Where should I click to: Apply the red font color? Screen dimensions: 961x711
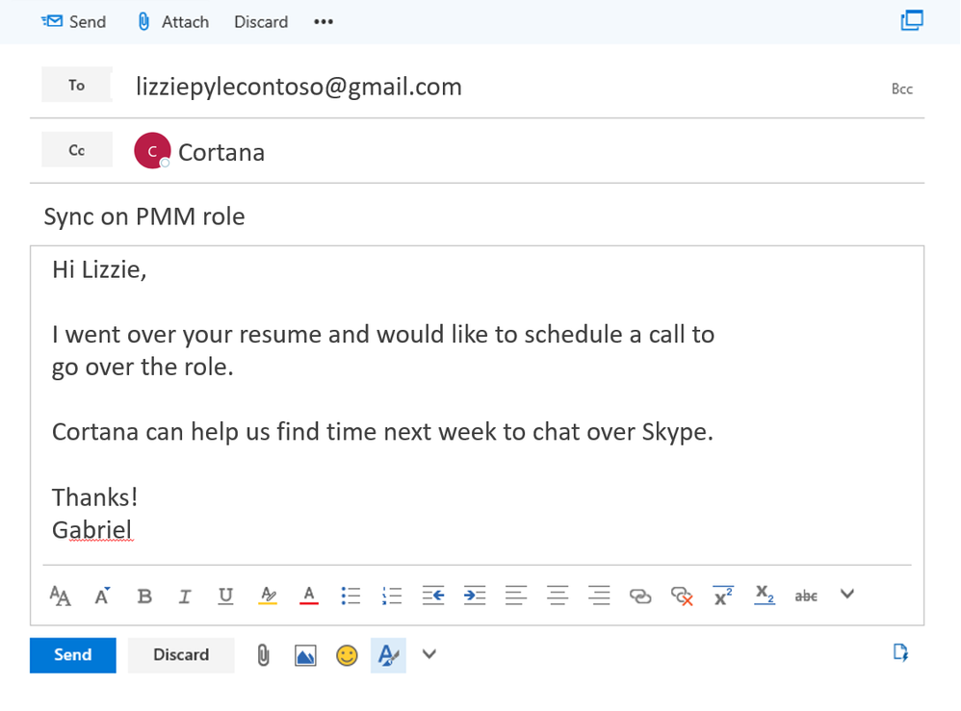click(x=308, y=595)
